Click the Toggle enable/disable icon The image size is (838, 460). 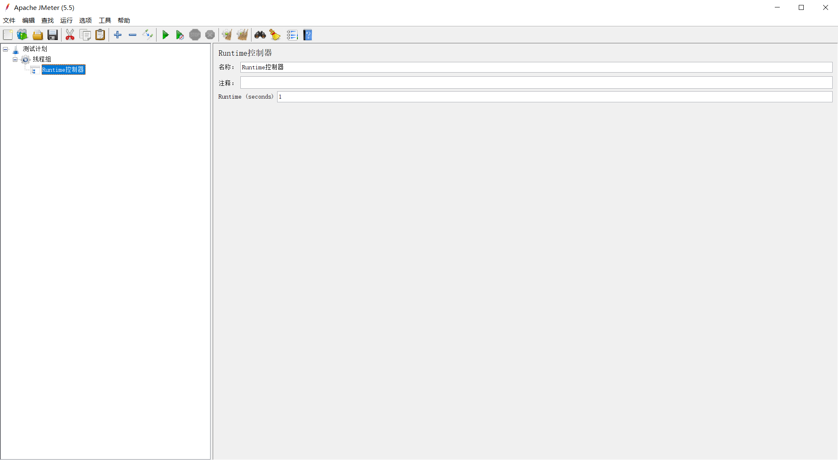(x=147, y=35)
